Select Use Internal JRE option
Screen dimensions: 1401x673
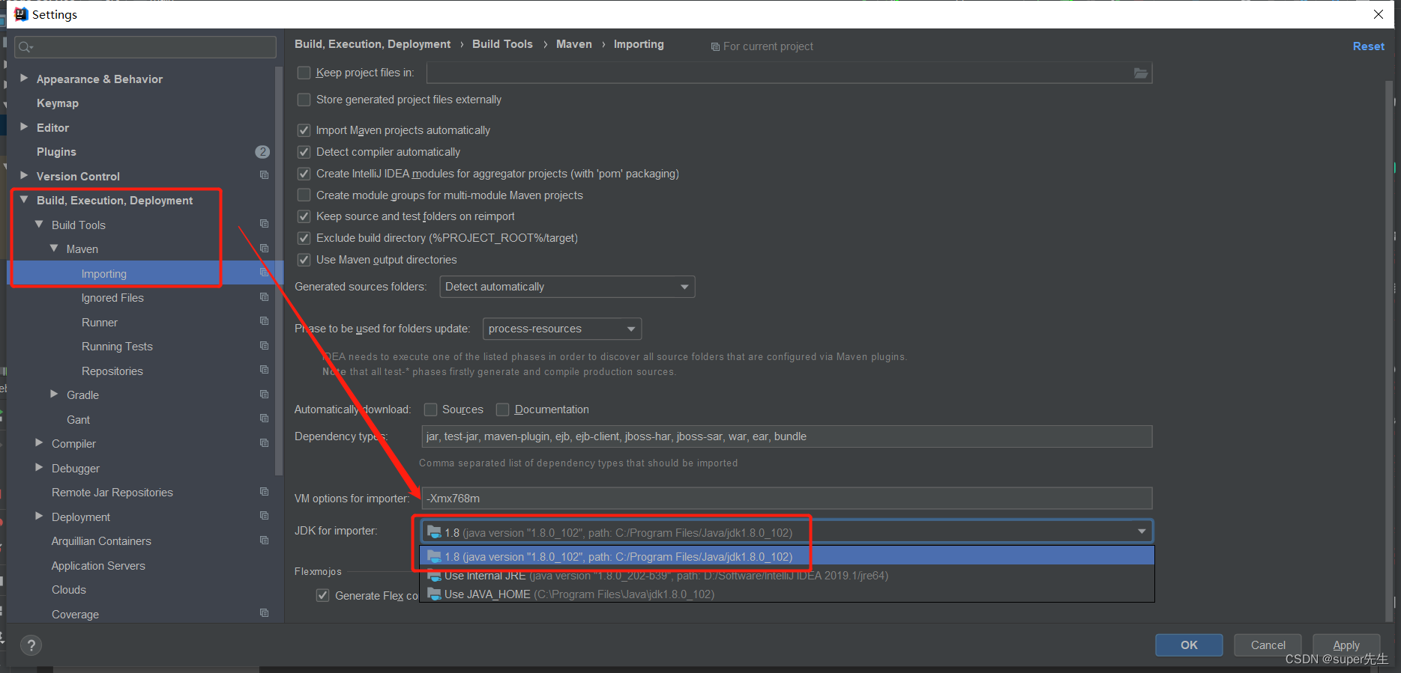786,575
